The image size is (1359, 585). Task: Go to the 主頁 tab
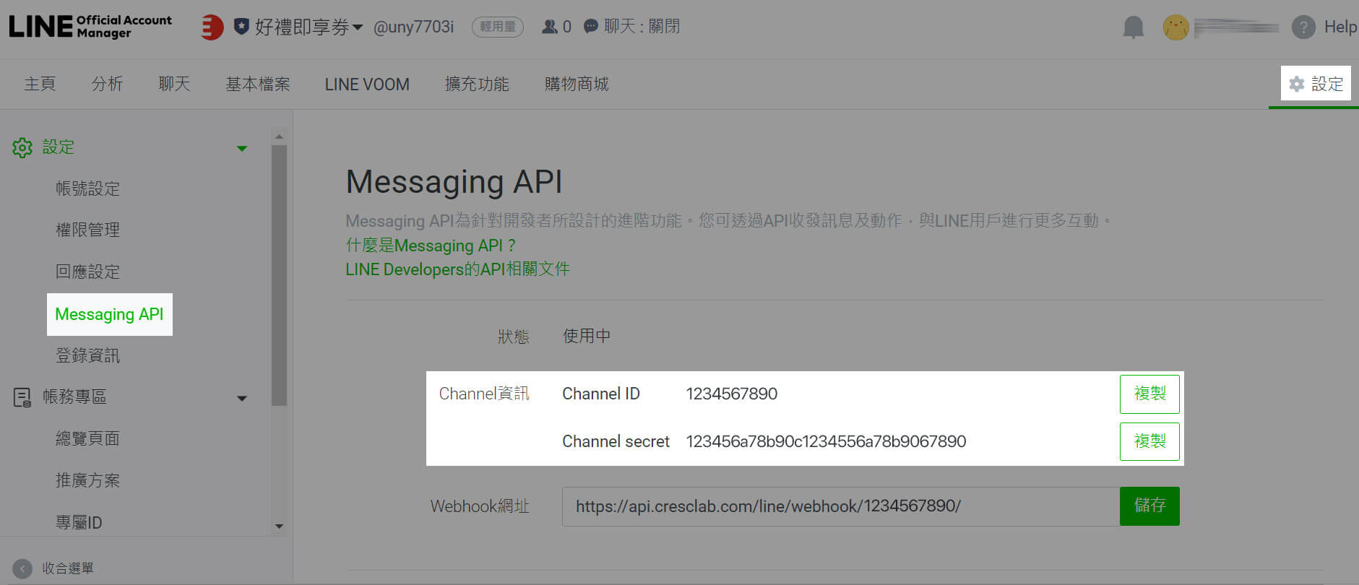tap(40, 84)
